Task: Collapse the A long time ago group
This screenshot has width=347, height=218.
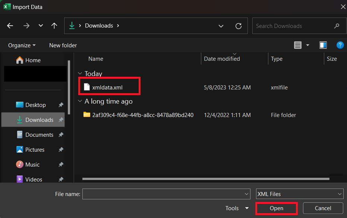Action: (80, 101)
